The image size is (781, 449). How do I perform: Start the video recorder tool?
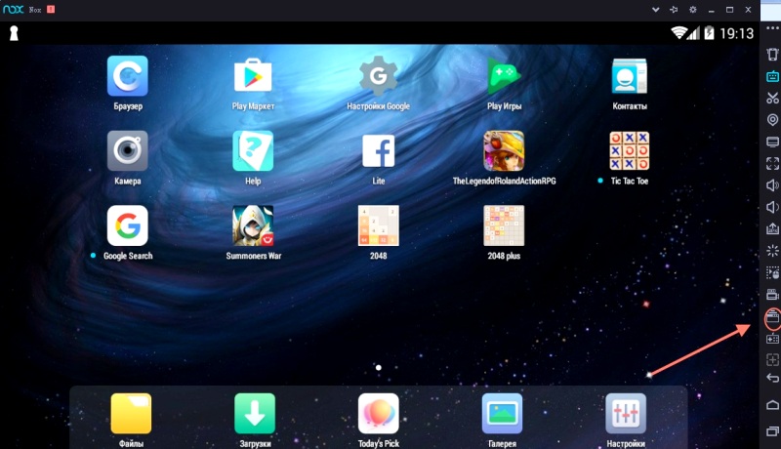point(772,294)
